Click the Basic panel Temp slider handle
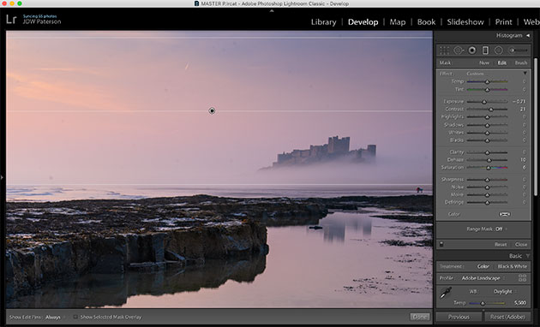540x327 pixels. click(483, 303)
